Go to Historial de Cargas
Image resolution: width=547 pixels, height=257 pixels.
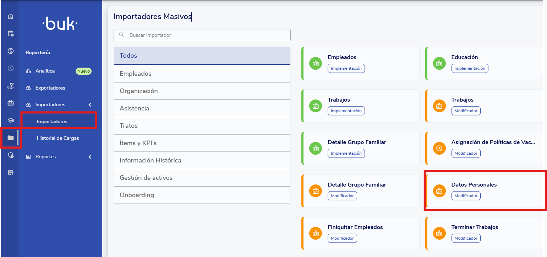(58, 138)
